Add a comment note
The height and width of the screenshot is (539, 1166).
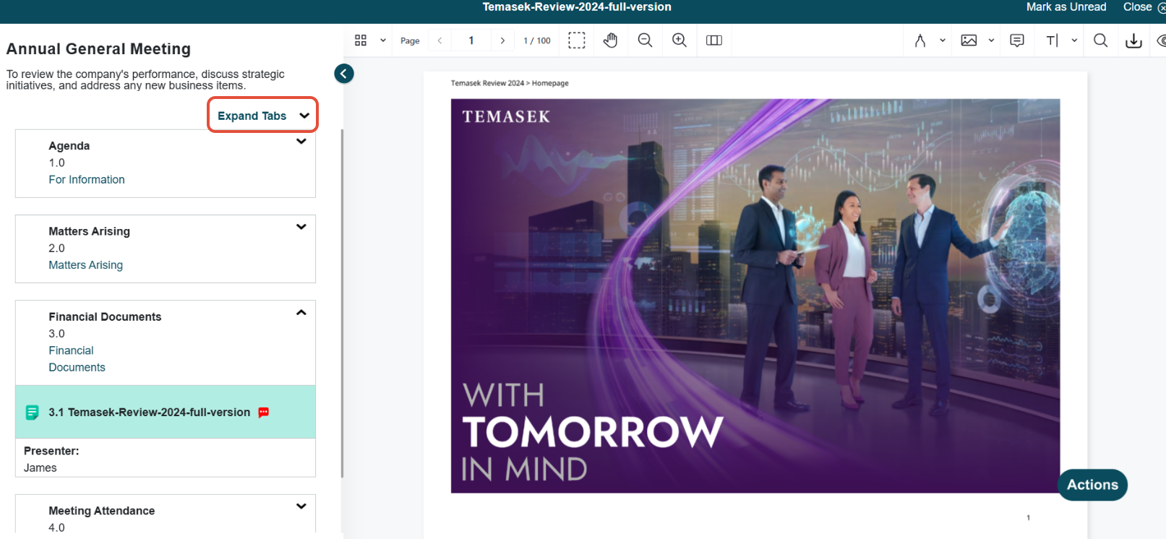pyautogui.click(x=1017, y=40)
